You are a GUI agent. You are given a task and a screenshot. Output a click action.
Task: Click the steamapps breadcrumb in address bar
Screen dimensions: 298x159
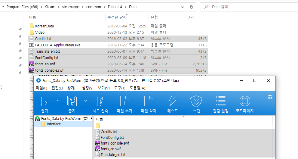coord(71,7)
